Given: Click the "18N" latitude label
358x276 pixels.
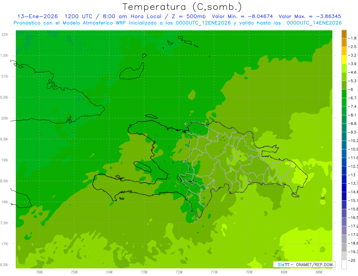Looking at the screenshot, I should click(x=4, y=202).
